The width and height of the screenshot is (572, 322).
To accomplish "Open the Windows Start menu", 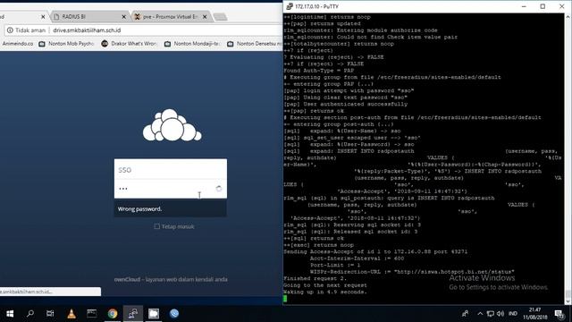I will click(x=10, y=314).
